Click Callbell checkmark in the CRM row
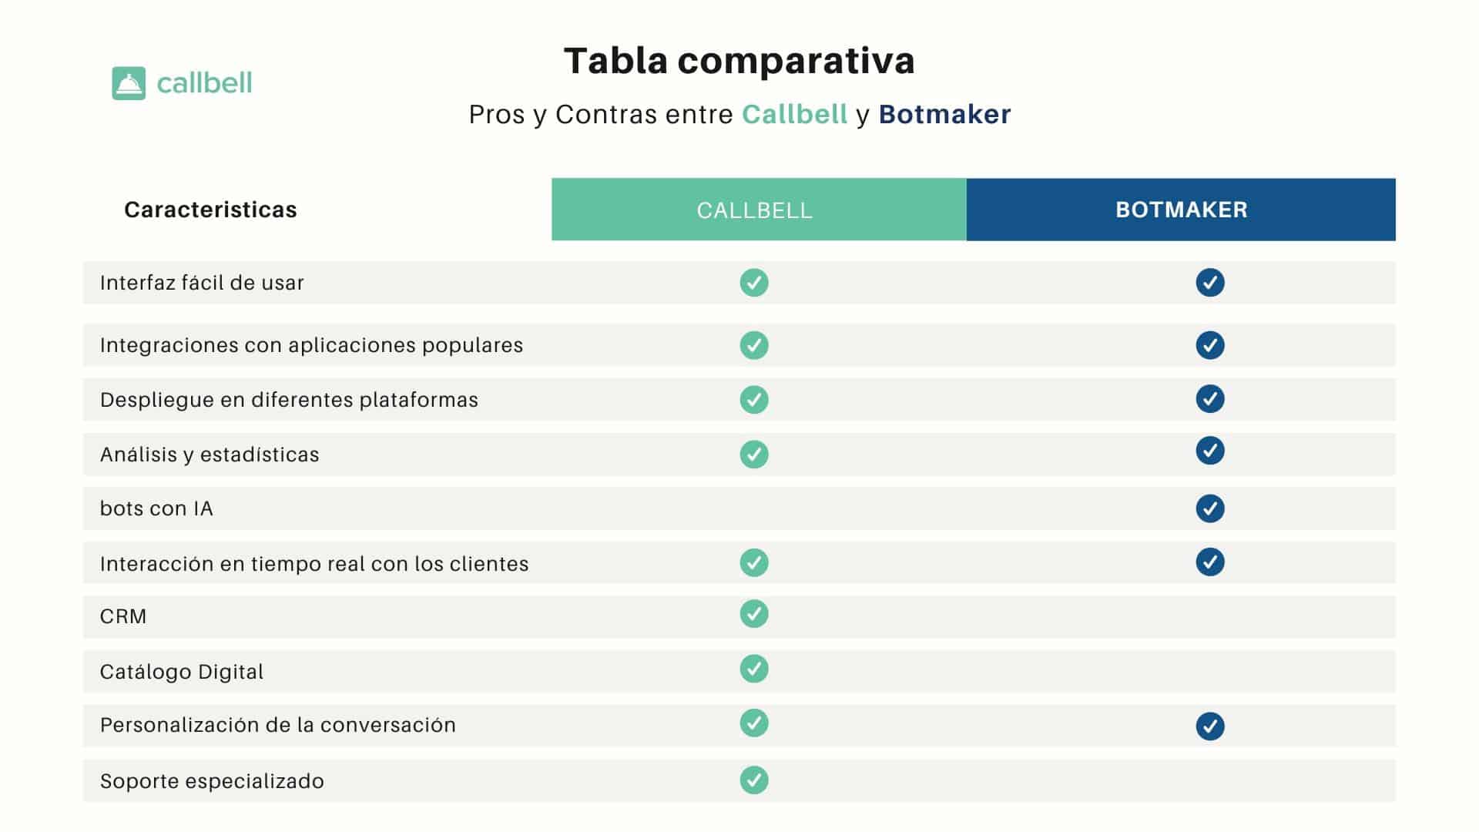 [x=754, y=614]
